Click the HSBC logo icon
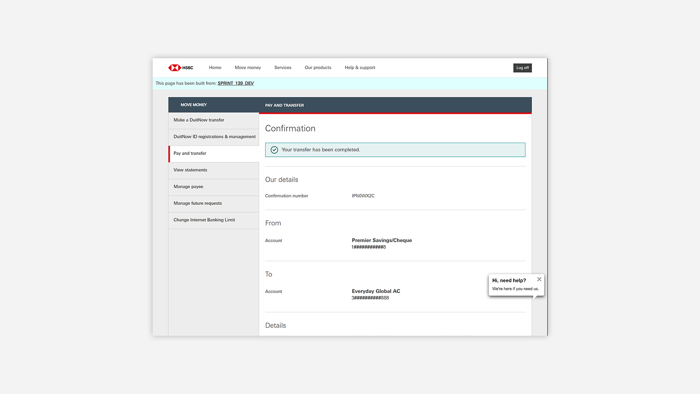 pos(175,68)
